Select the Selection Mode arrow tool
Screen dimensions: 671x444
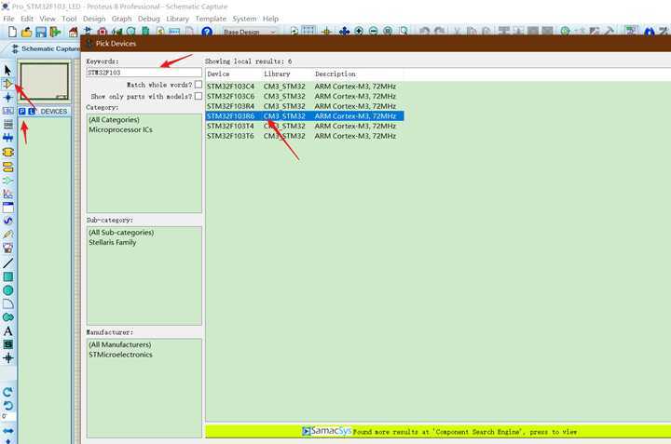7,70
